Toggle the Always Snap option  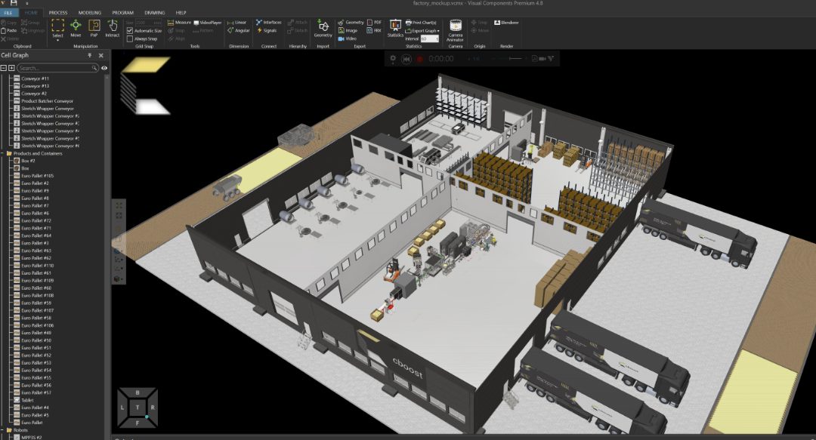(x=129, y=39)
